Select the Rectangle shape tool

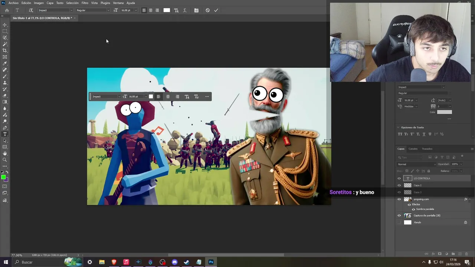[x=5, y=147]
